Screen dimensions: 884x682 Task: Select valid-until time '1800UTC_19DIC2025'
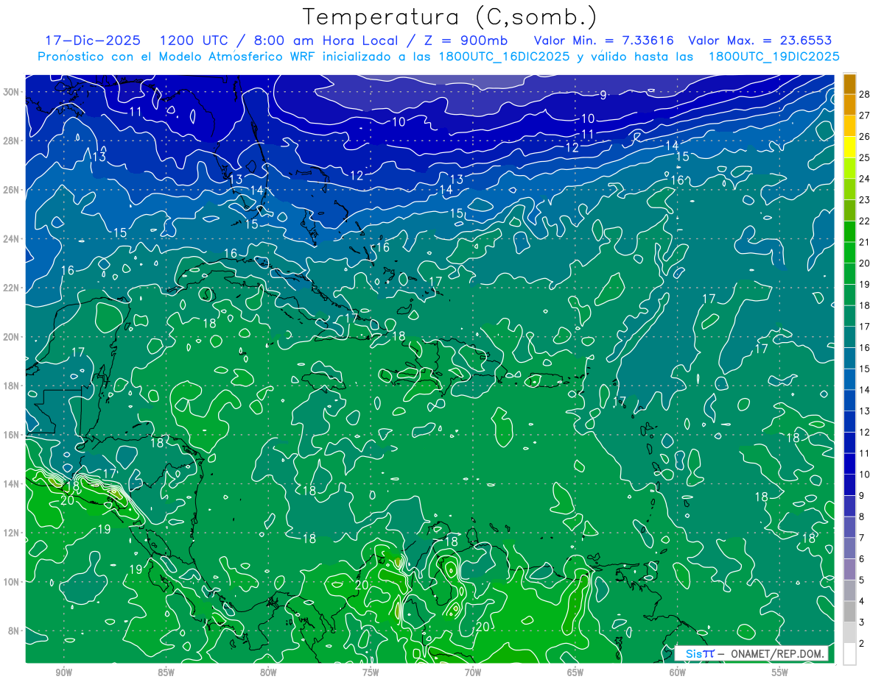[x=773, y=56]
